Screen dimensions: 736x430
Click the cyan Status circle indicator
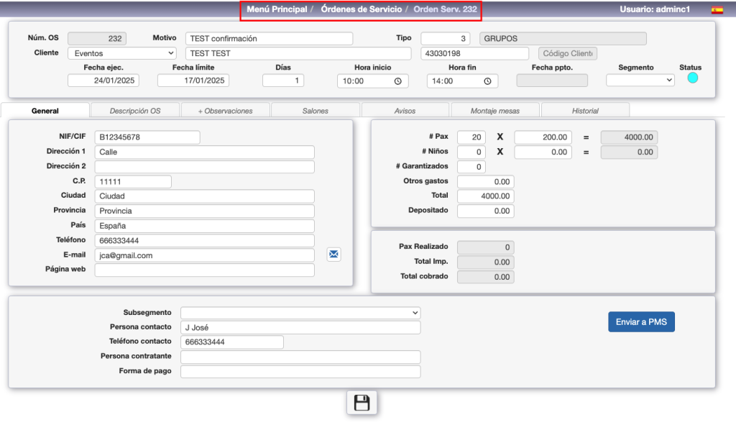pyautogui.click(x=692, y=78)
